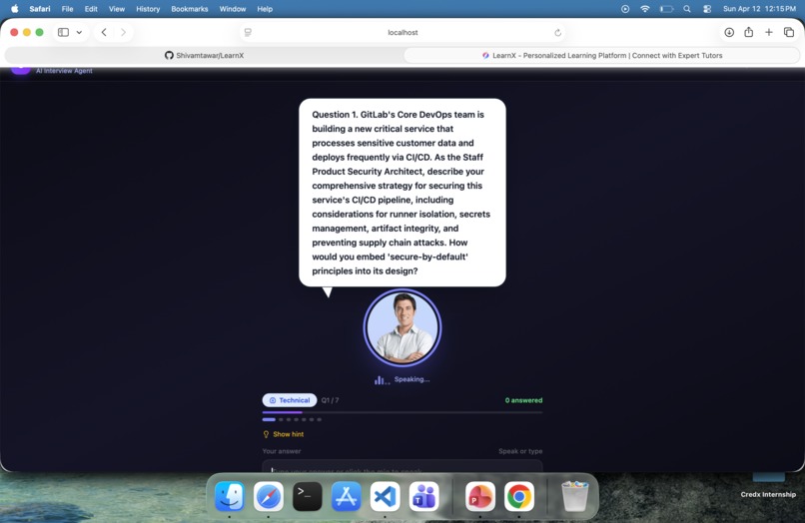This screenshot has height=523, width=805.
Task: Click the Speaking status label
Action: point(411,379)
